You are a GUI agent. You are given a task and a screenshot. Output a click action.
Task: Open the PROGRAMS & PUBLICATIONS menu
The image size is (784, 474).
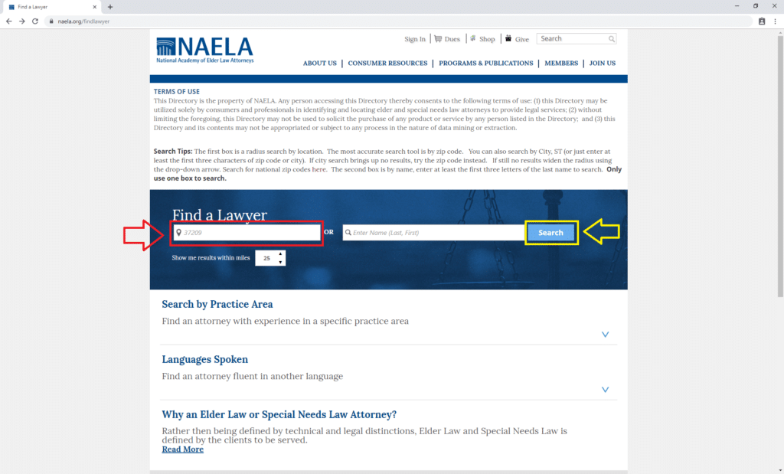(x=486, y=63)
